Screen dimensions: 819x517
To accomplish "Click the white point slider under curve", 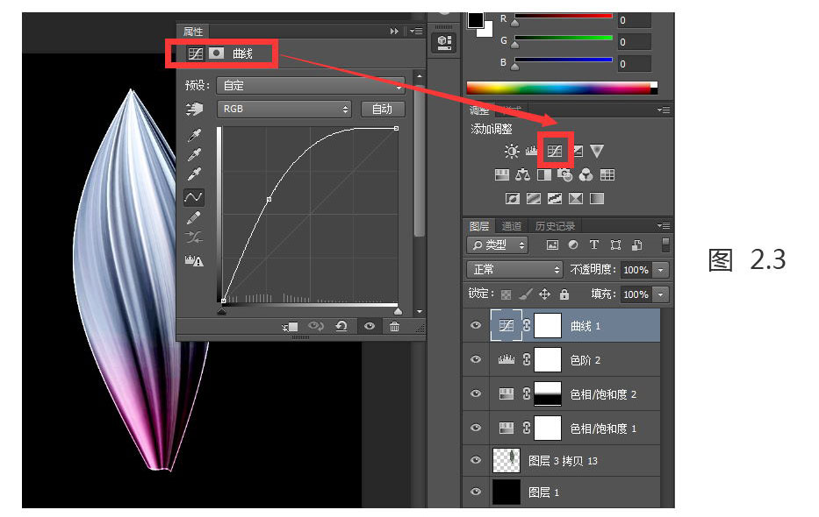I will coord(398,311).
